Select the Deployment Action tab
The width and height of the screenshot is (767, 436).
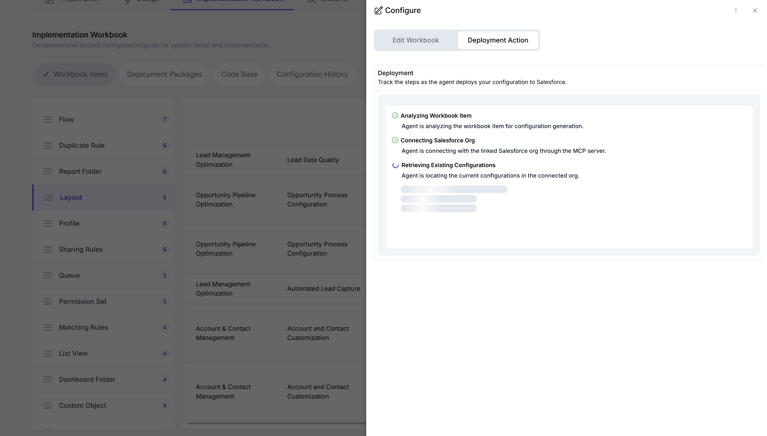498,40
